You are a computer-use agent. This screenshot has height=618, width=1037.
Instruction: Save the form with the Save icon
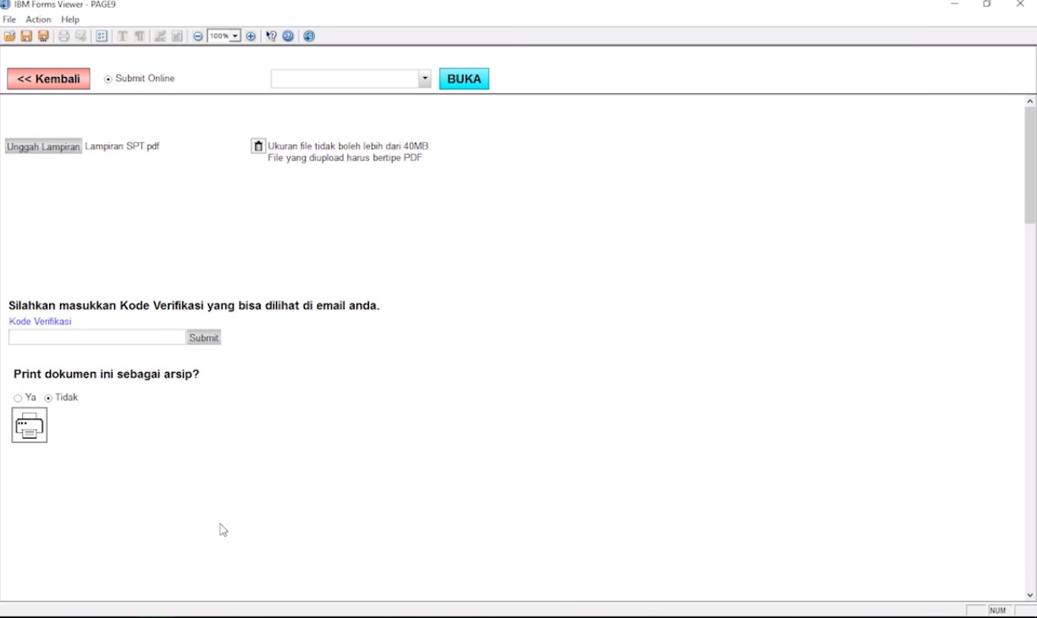click(x=26, y=36)
